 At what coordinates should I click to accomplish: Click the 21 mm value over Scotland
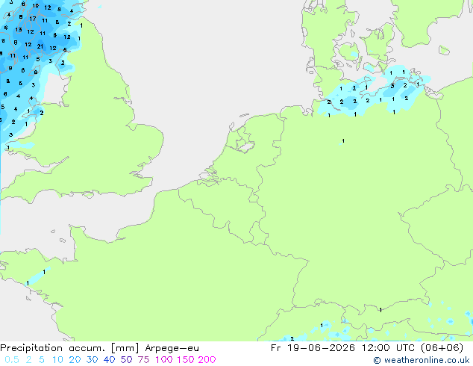tap(40, 46)
